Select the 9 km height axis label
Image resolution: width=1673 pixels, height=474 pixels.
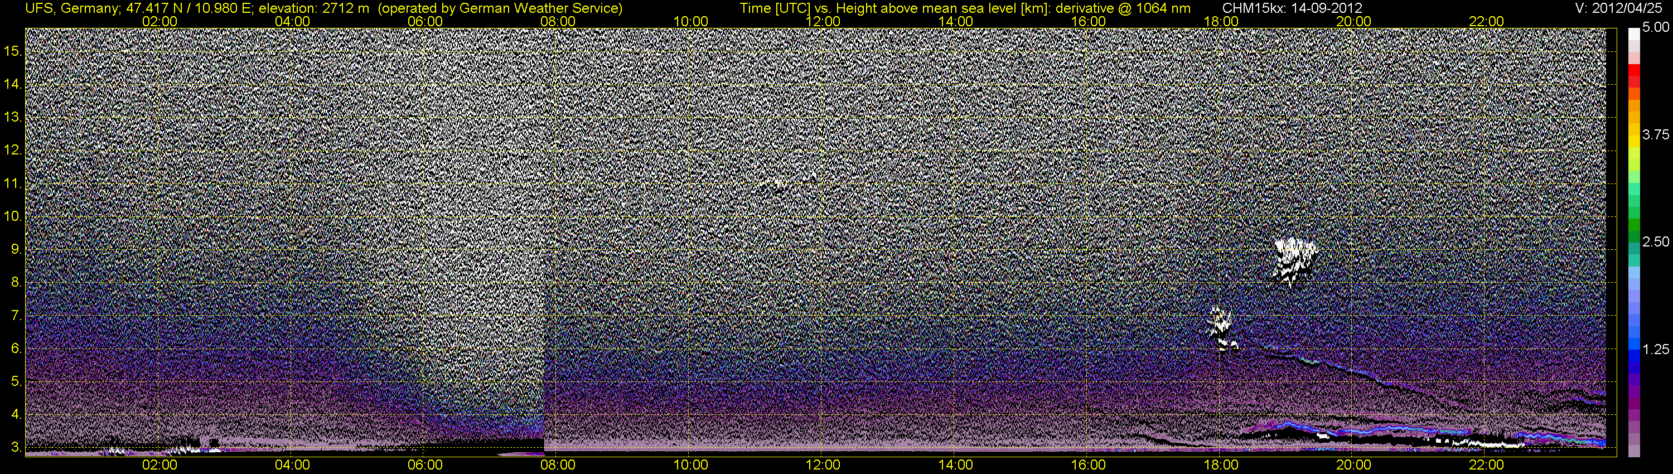coord(17,249)
